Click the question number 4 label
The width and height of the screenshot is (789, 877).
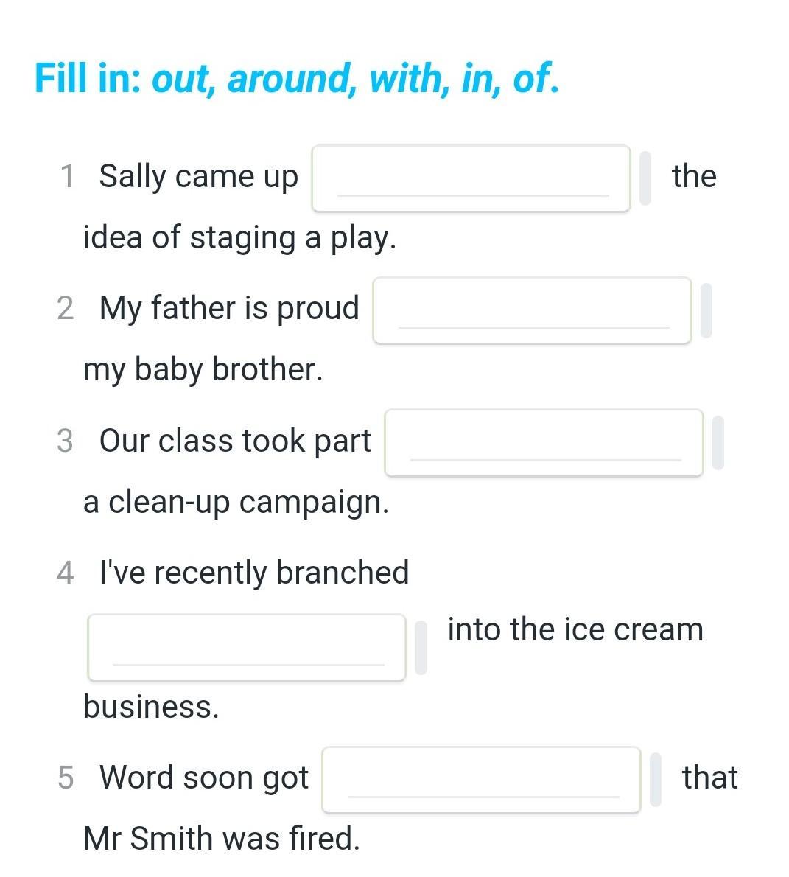point(66,573)
